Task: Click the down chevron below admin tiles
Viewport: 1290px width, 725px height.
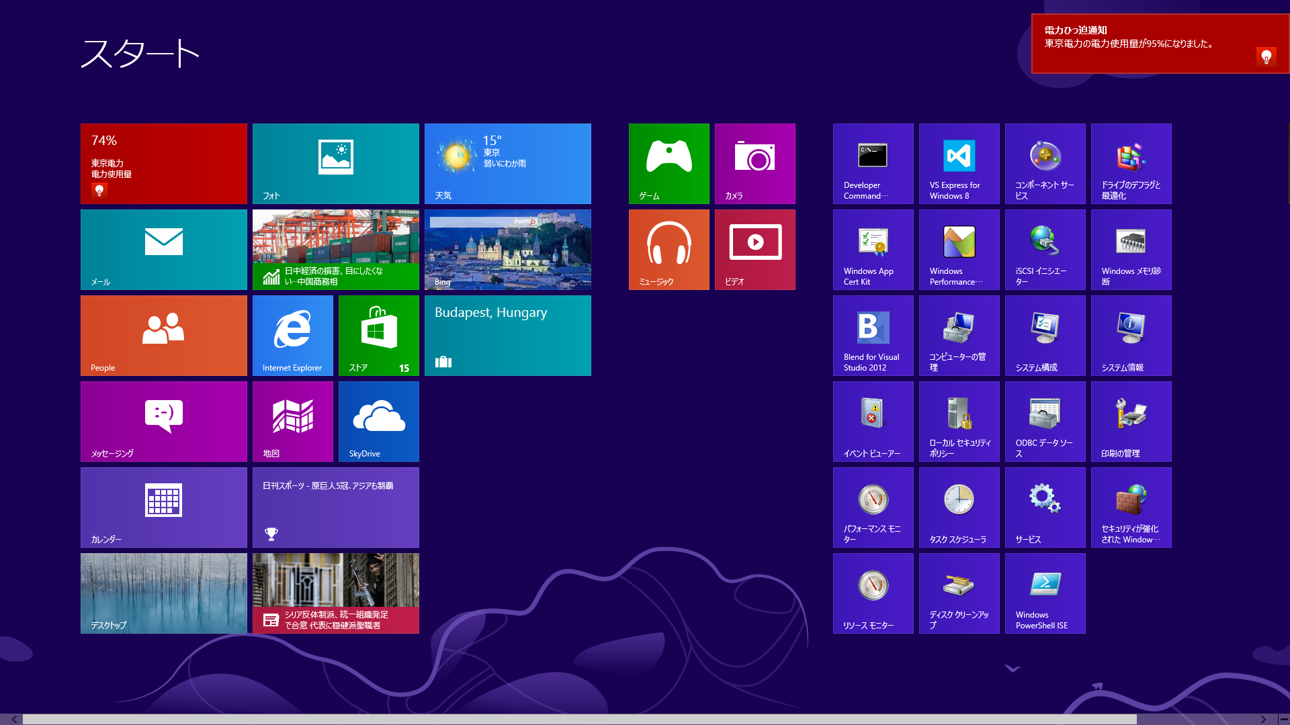Action: (1013, 669)
